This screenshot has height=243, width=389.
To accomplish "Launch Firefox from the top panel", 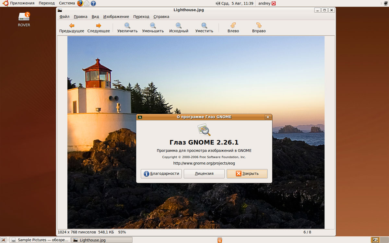I will pyautogui.click(x=80, y=3).
